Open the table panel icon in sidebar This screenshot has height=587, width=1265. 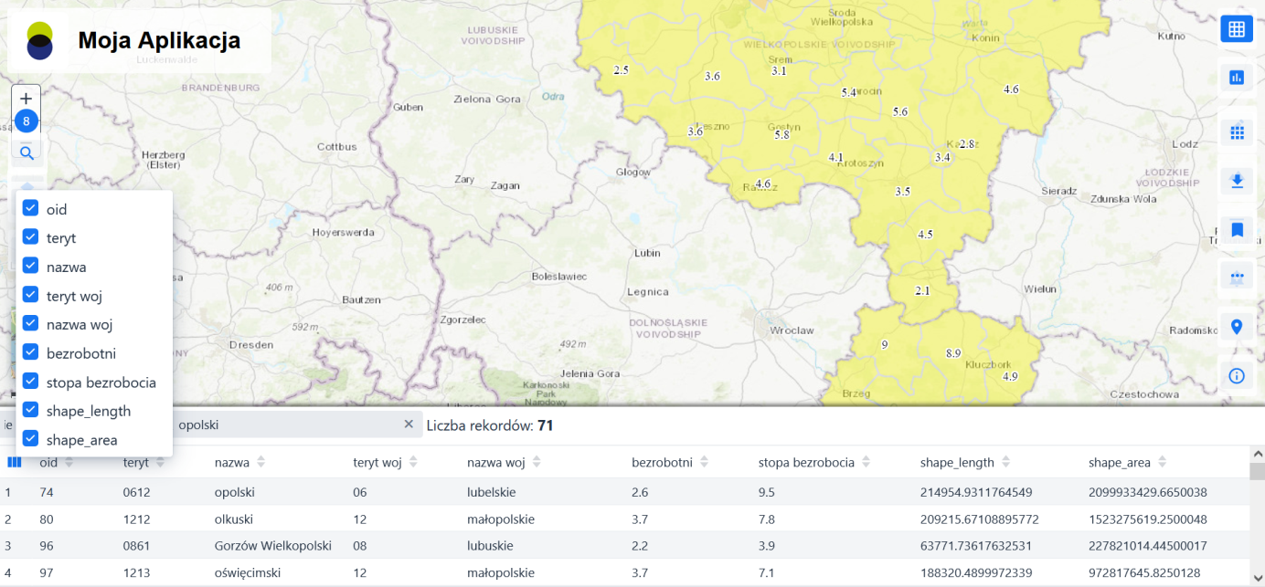[x=1237, y=28]
